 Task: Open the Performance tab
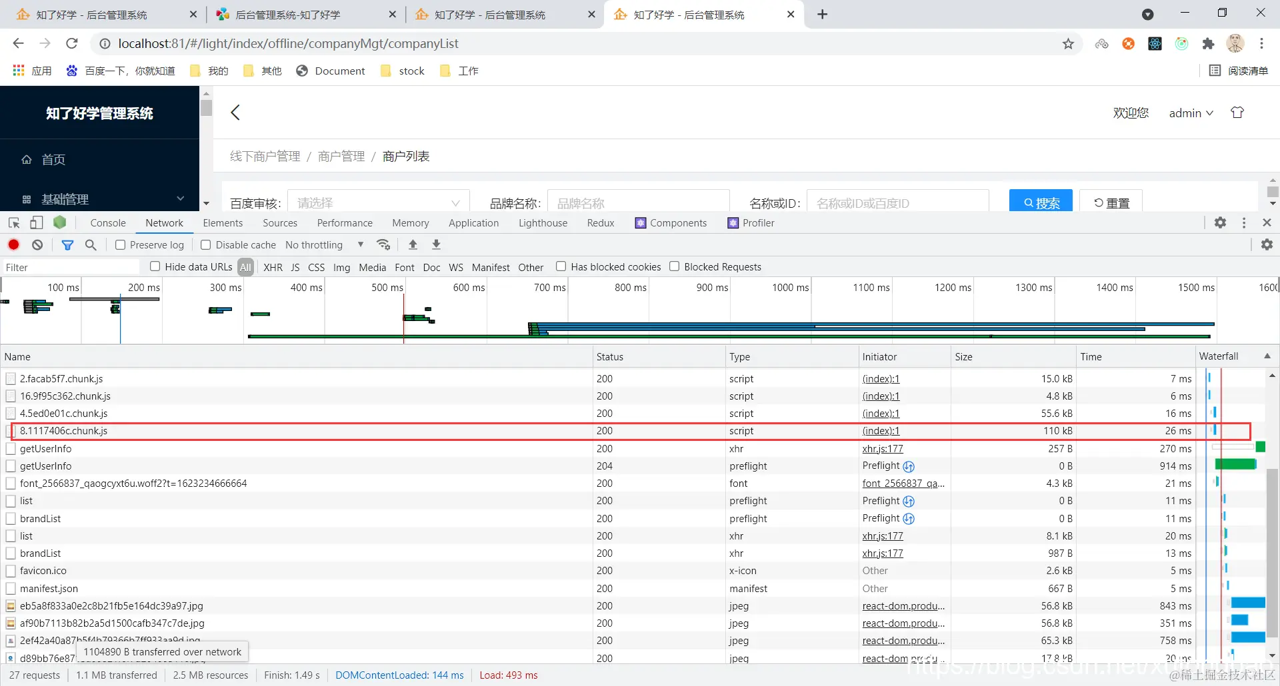tap(345, 222)
